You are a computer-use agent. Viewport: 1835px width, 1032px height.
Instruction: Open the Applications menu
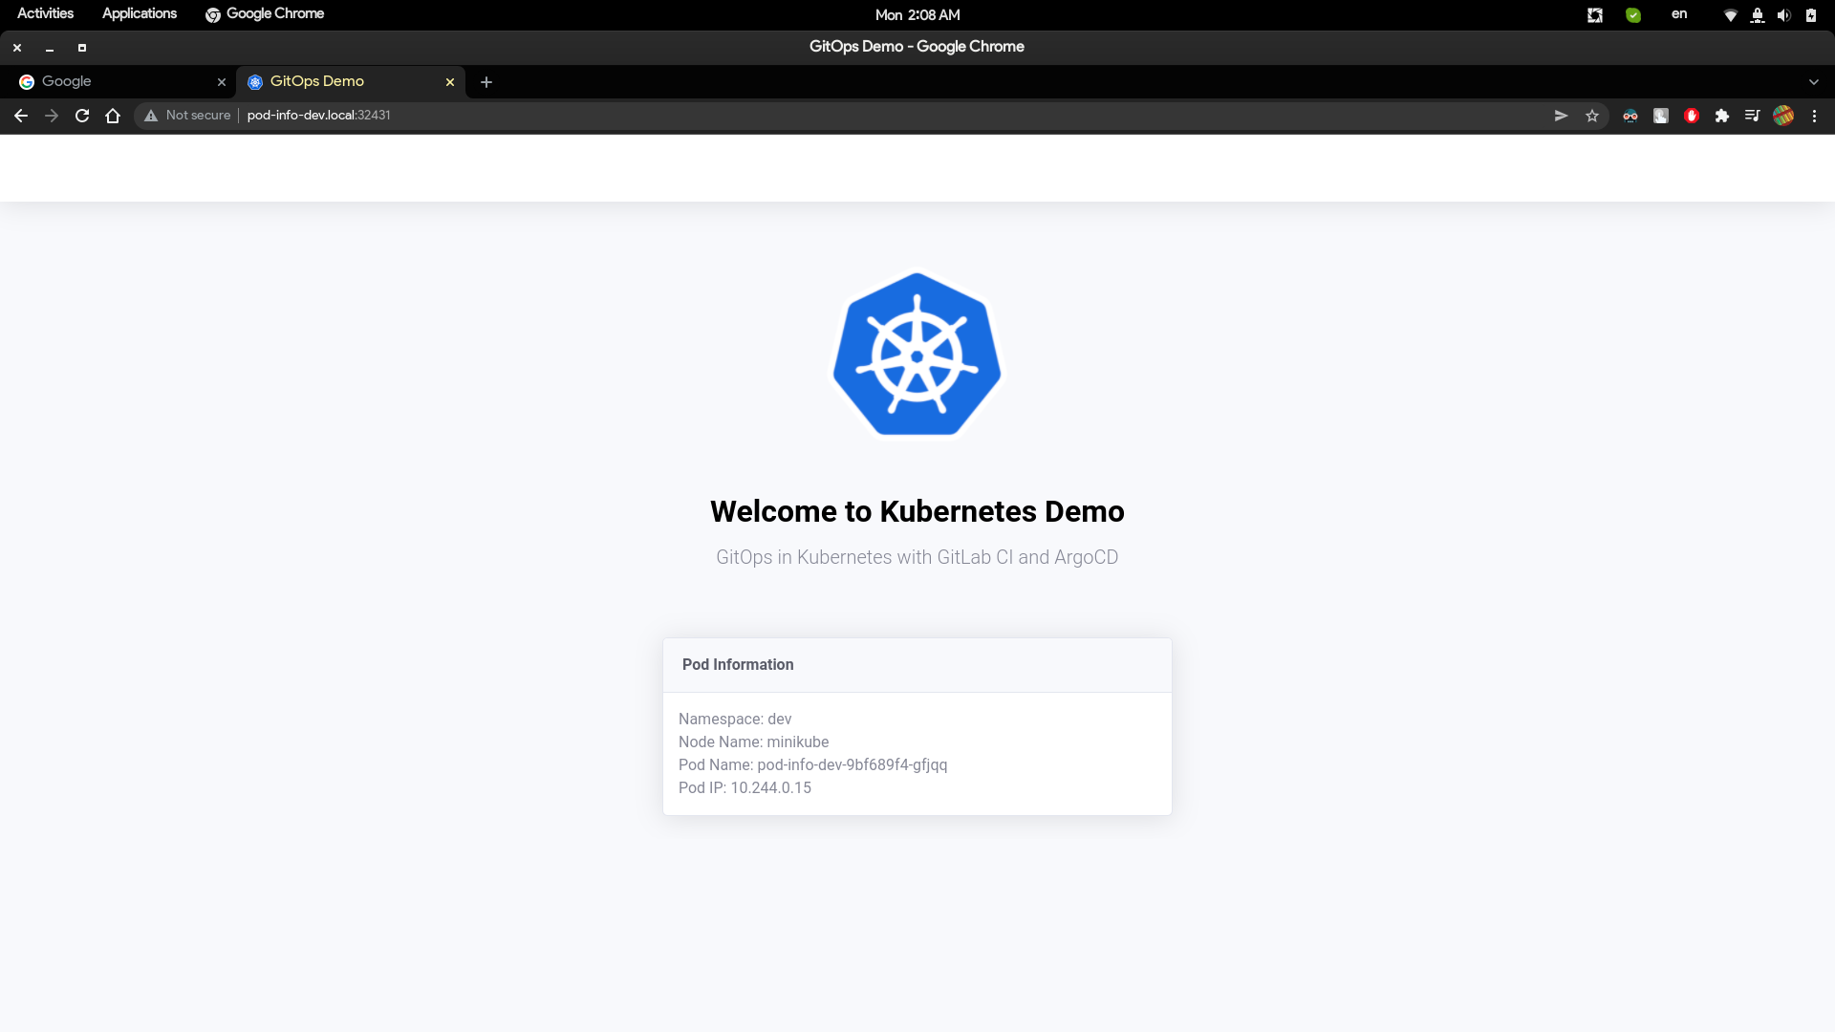click(140, 13)
